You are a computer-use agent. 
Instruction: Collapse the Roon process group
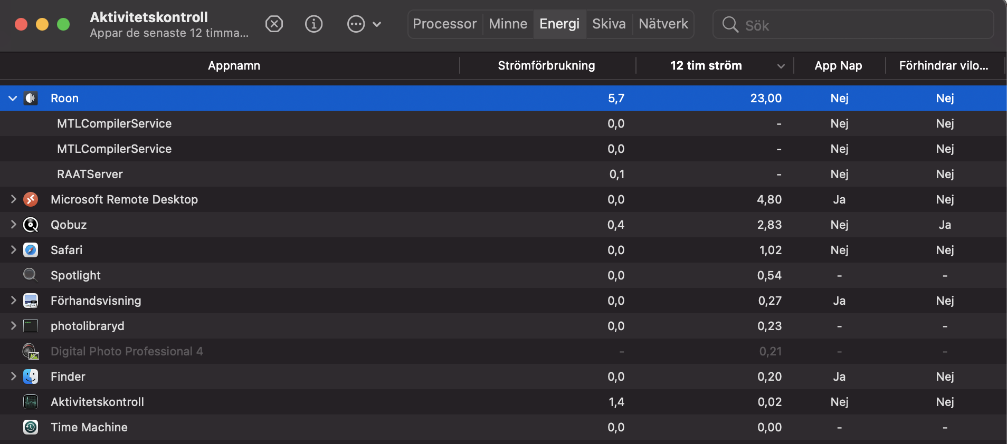[13, 98]
